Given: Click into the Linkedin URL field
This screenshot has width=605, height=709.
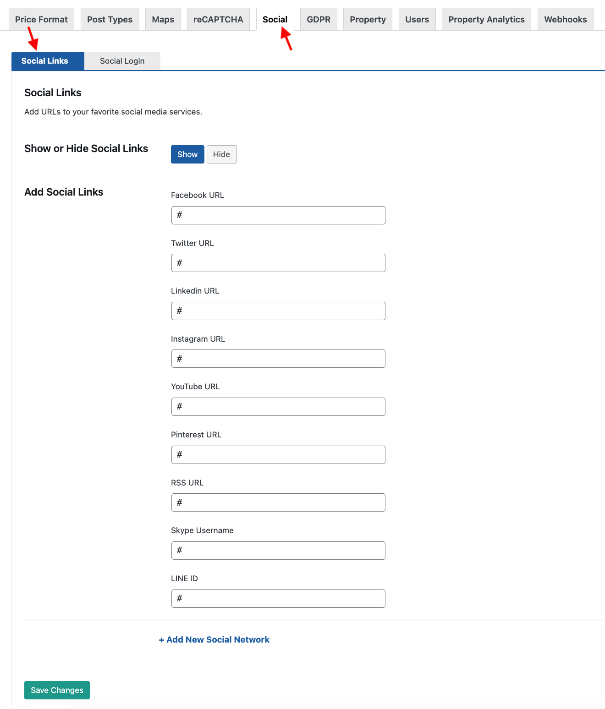Looking at the screenshot, I should 278,311.
